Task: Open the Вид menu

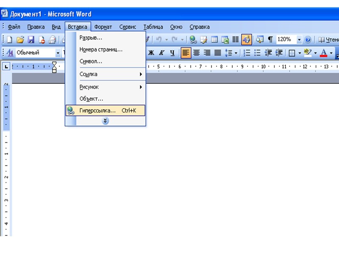Action: (x=56, y=27)
